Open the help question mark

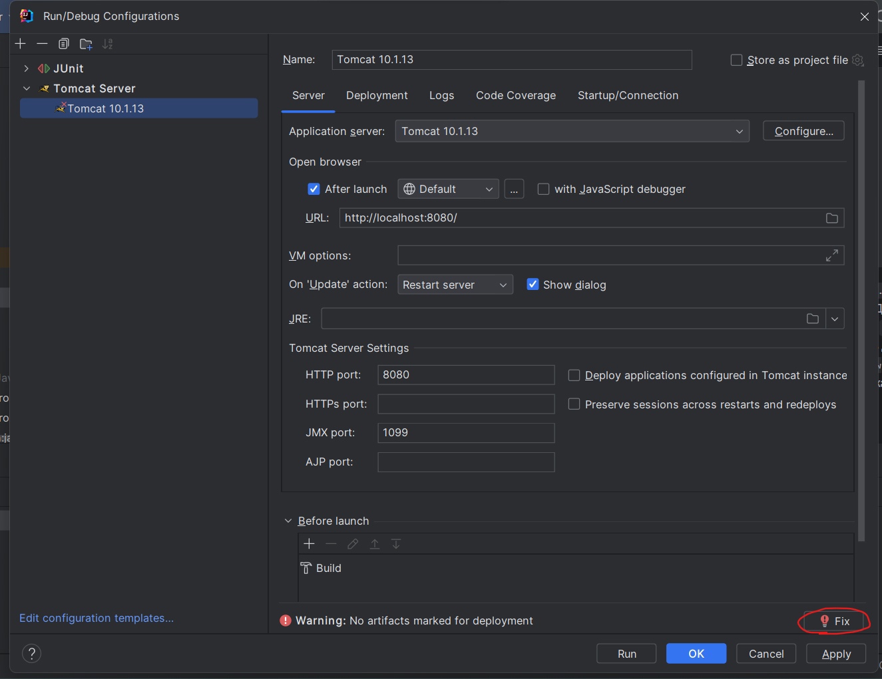tap(32, 654)
